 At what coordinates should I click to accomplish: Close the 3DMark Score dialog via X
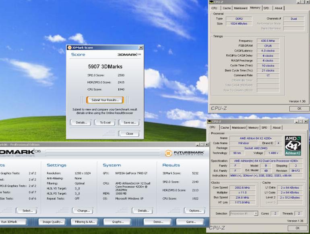(141, 47)
